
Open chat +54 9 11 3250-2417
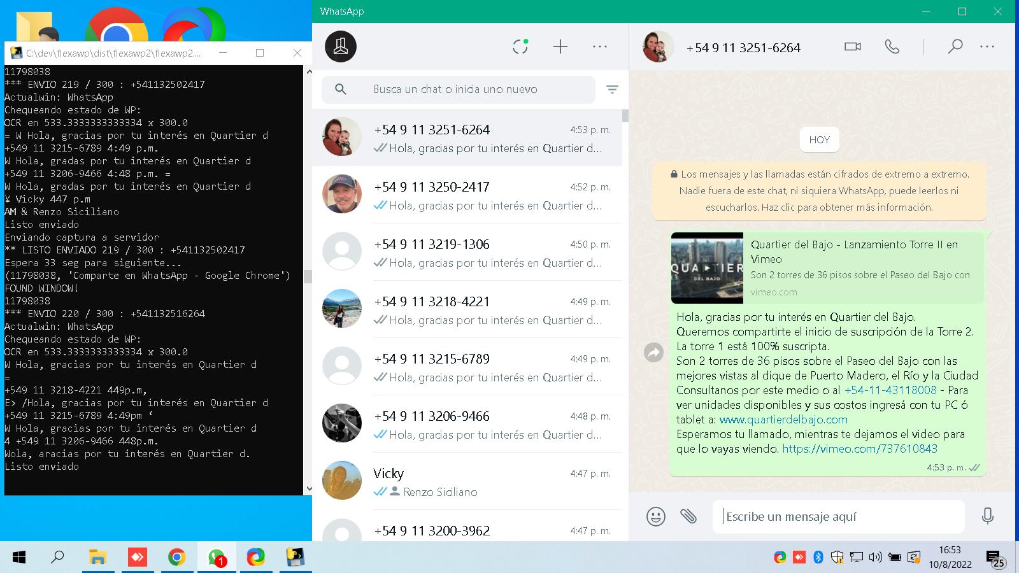click(467, 195)
